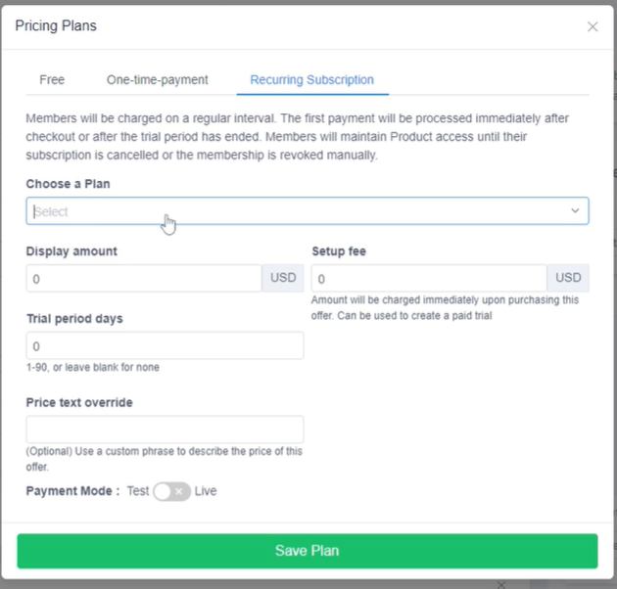Click the Price text override label
The height and width of the screenshot is (589, 617).
click(79, 402)
